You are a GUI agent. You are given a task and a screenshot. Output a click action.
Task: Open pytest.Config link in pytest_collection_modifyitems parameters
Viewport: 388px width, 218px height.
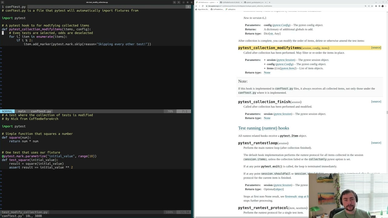284,64
